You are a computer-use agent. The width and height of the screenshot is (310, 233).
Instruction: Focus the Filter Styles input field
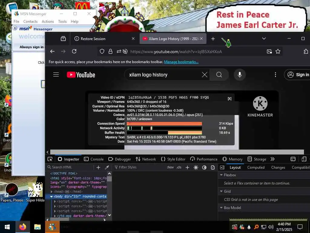pyautogui.click(x=139, y=167)
